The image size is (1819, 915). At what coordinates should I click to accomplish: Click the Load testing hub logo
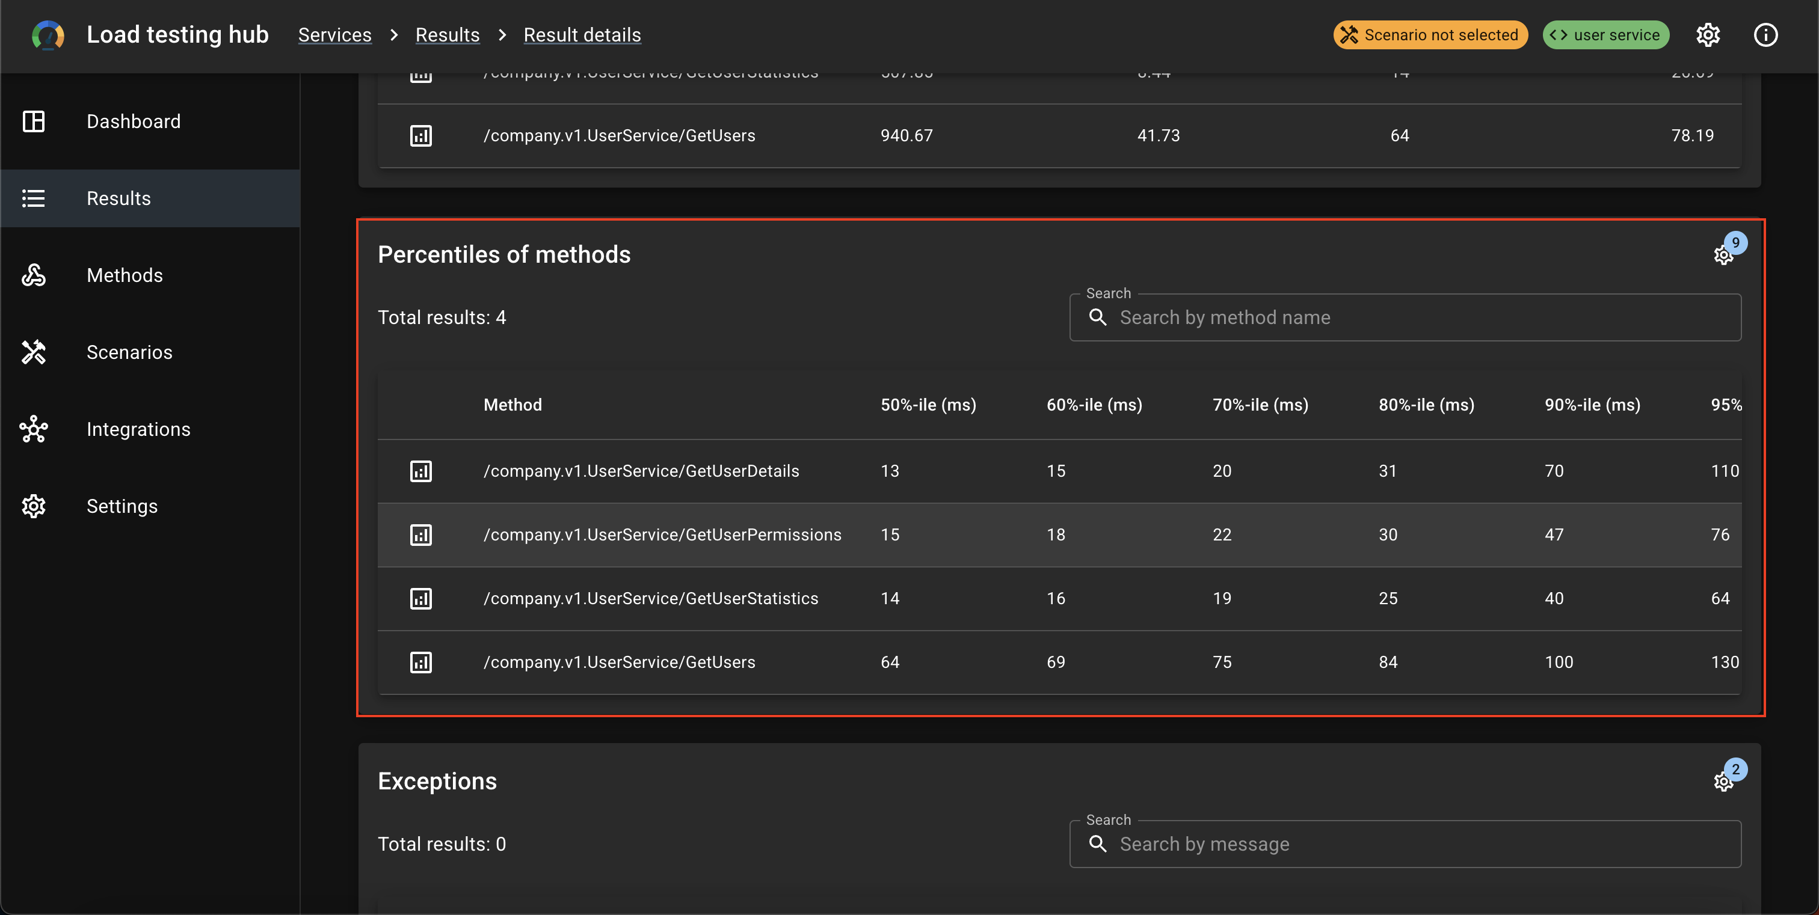[48, 35]
